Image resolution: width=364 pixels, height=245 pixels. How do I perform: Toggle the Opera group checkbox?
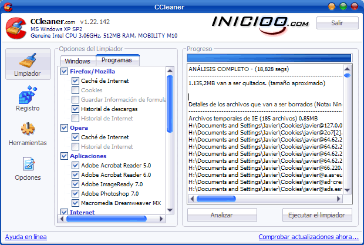pyautogui.click(x=64, y=127)
